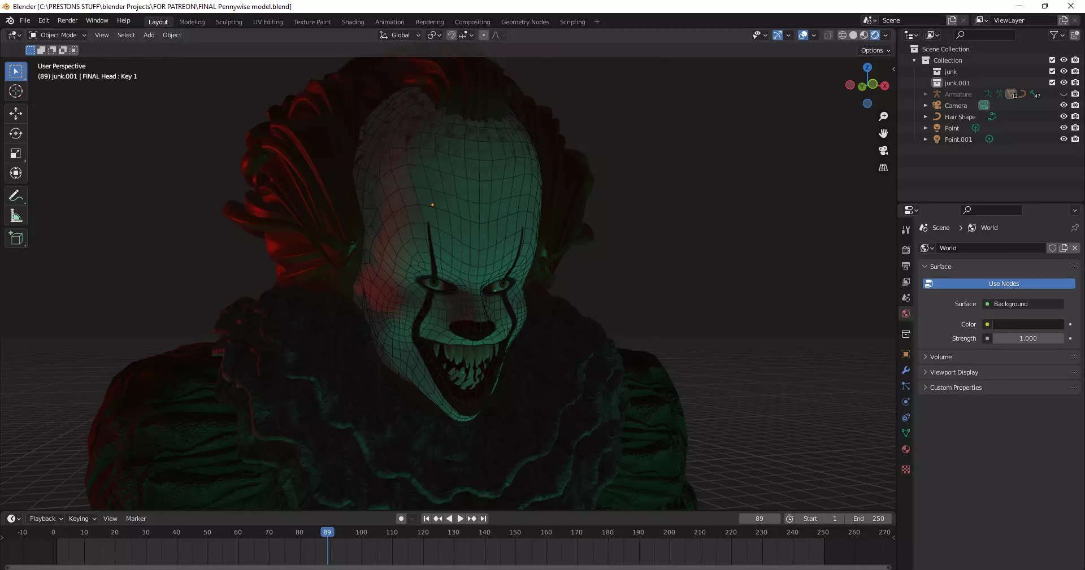Viewport: 1085px width, 570px height.
Task: Open the Particles properties tab
Action: [x=906, y=386]
